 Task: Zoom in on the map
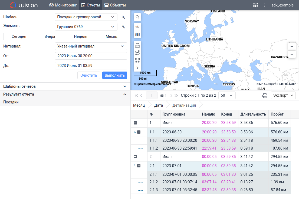click(292, 46)
